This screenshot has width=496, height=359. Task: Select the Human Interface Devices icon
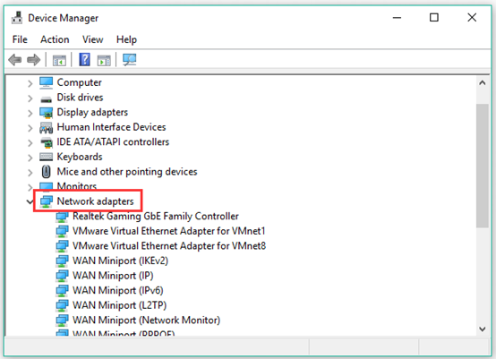tap(47, 127)
